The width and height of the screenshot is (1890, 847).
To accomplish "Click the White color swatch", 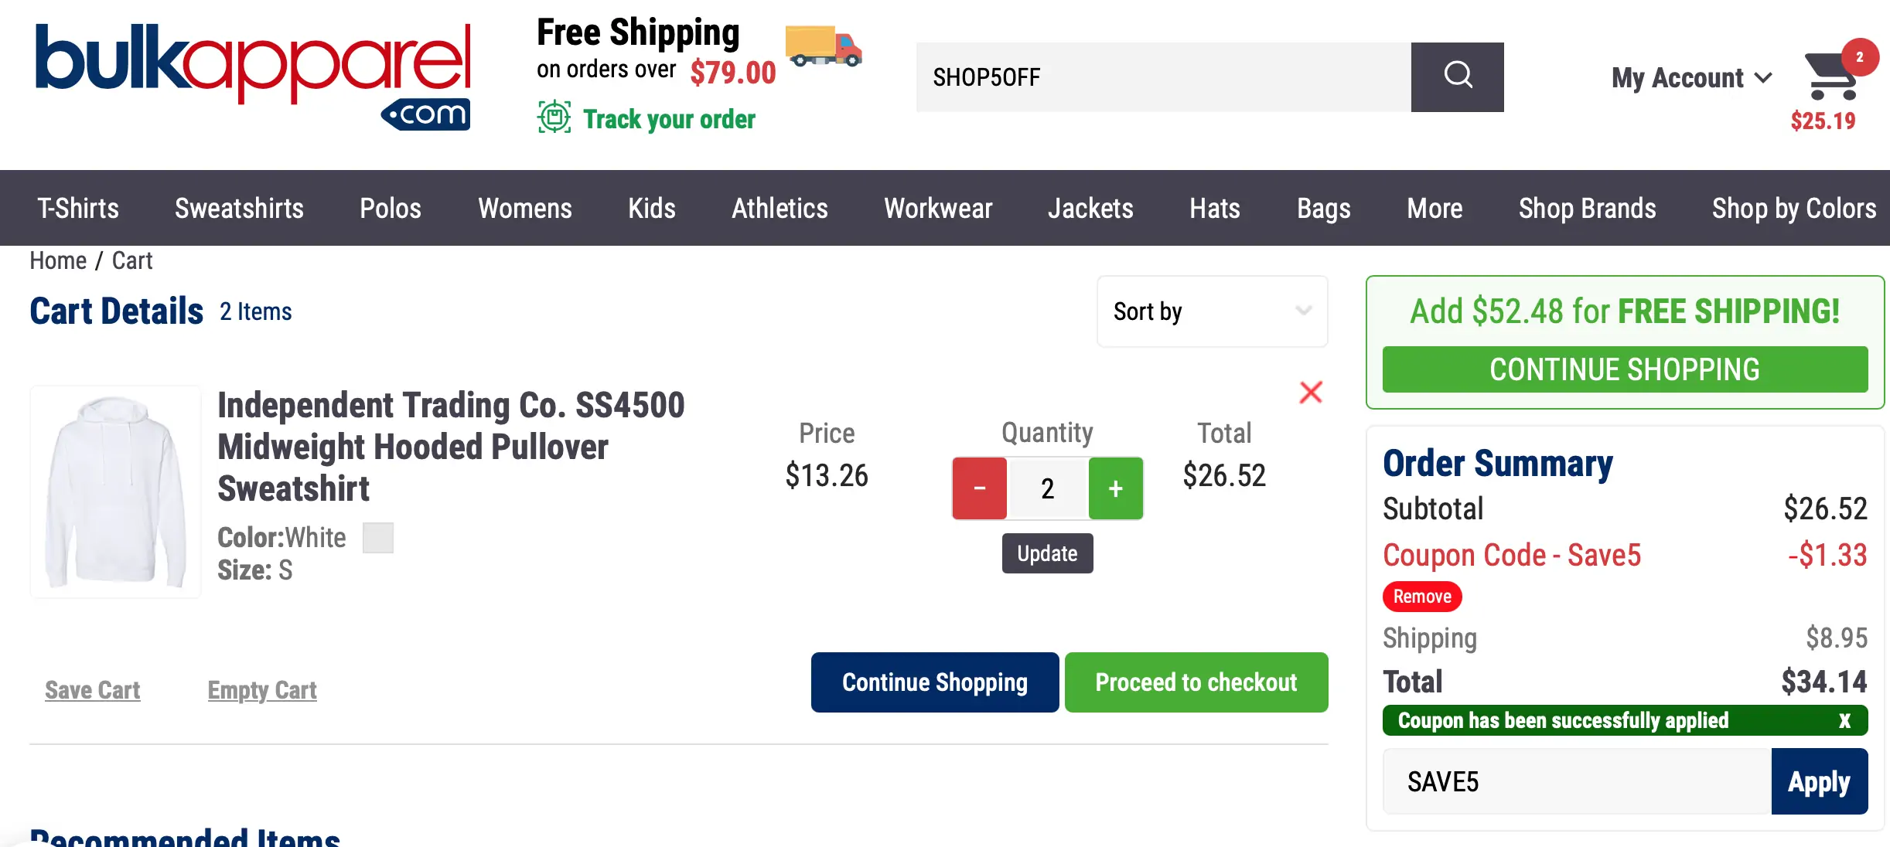I will tap(378, 538).
